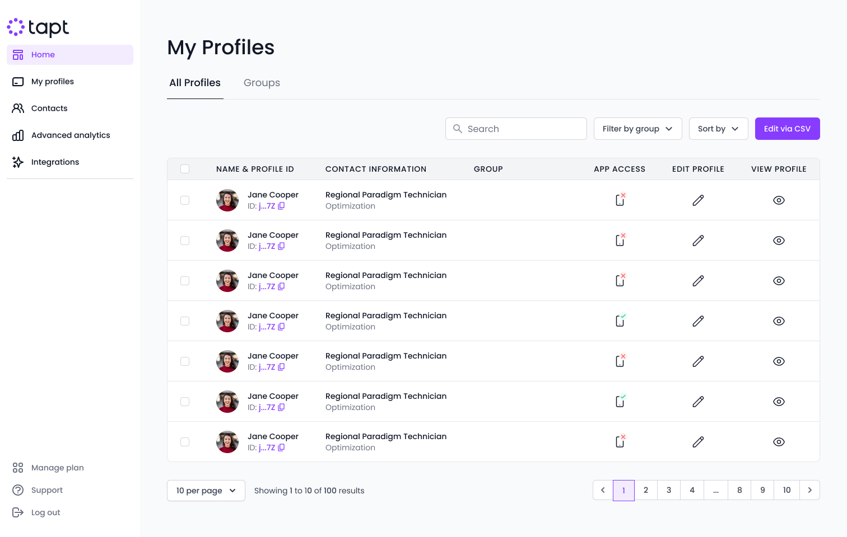The image size is (847, 537).
Task: Open the Sort by dropdown
Action: pyautogui.click(x=718, y=129)
